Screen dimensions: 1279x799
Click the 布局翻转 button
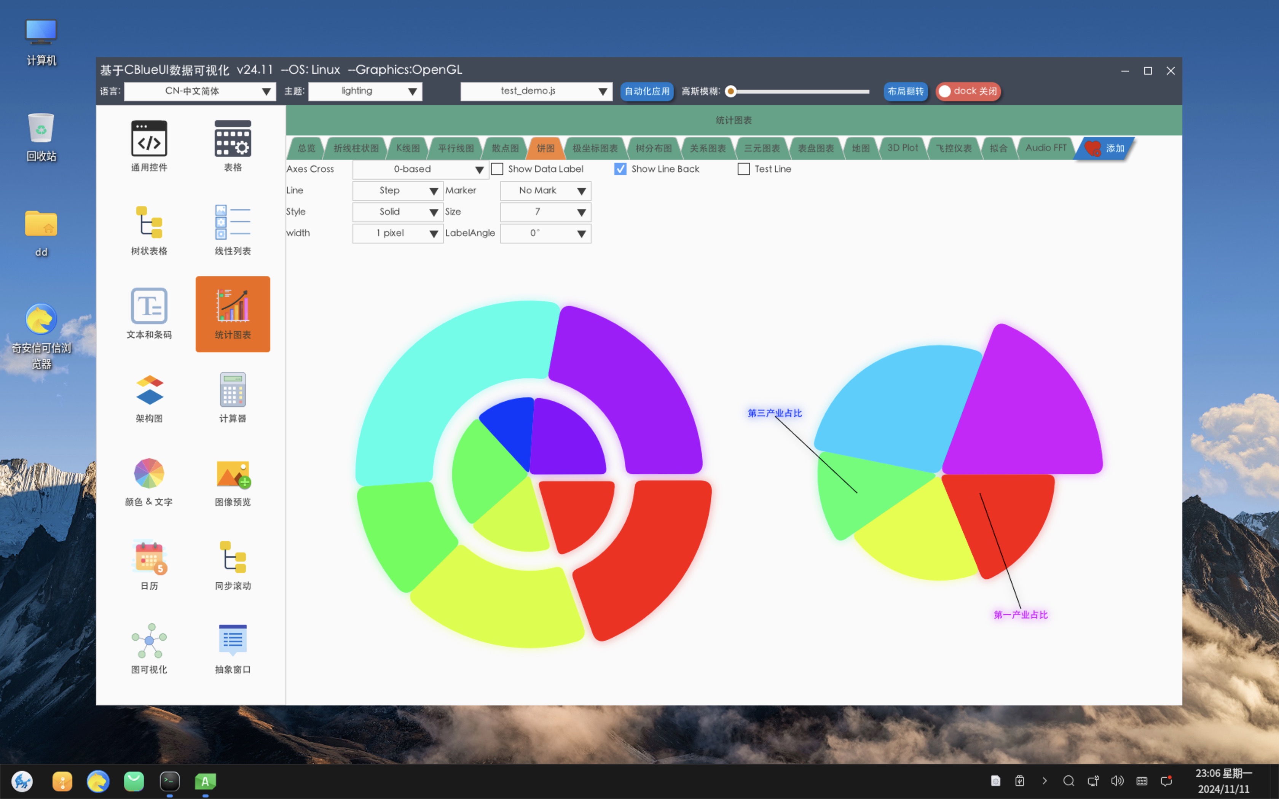[905, 91]
